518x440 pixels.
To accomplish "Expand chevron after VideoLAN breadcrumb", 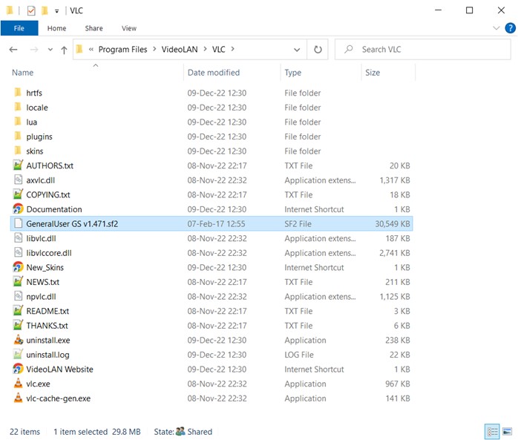I will [205, 49].
